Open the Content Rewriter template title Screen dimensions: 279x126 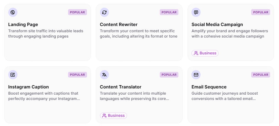[119, 25]
